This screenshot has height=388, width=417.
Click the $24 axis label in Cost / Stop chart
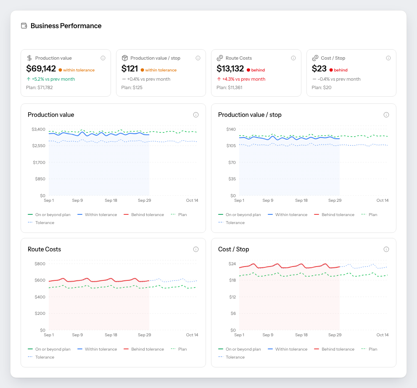tap(232, 264)
